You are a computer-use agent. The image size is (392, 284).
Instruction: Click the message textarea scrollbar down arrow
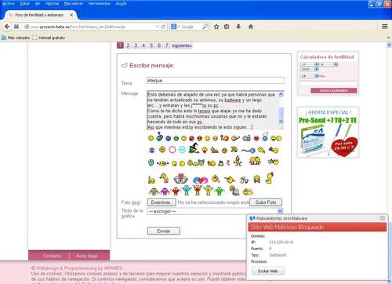(x=281, y=122)
